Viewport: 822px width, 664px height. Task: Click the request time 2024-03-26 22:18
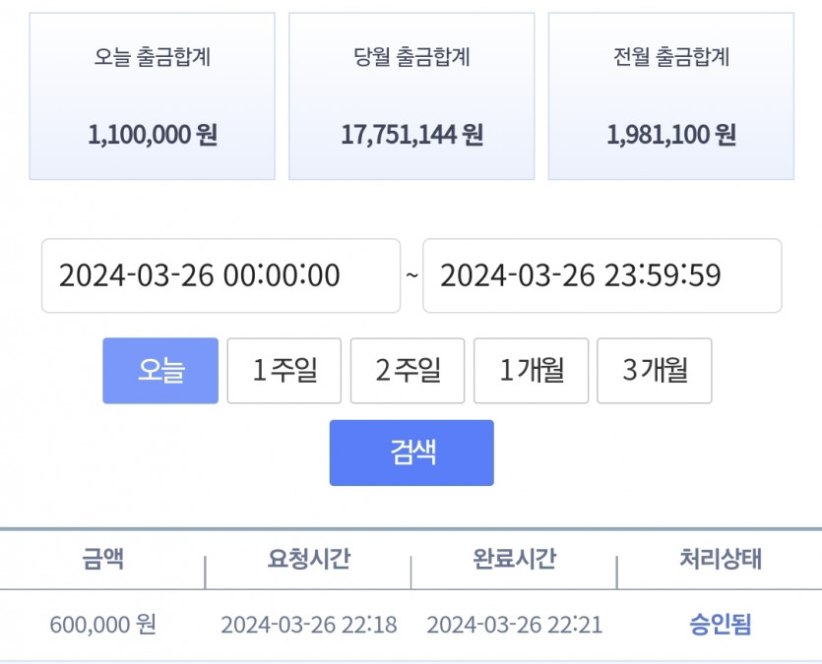tap(309, 625)
